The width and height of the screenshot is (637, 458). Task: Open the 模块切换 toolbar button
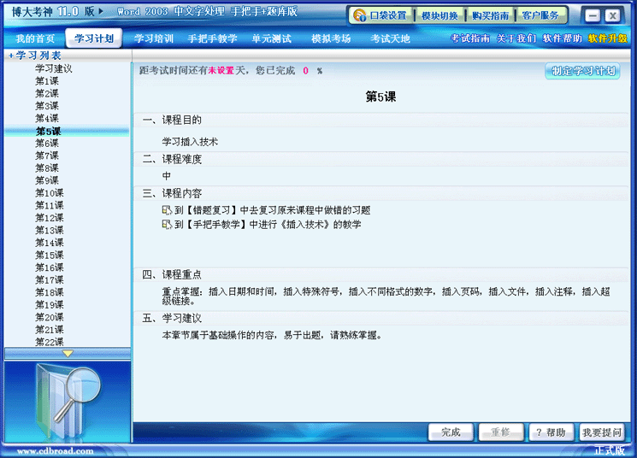coord(439,15)
